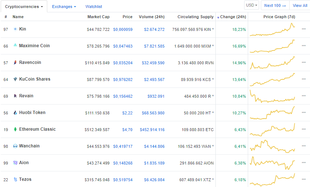Open the Cryptocurrencies dropdown tab
Screen dimensions: 310x187
pyautogui.click(x=24, y=7)
